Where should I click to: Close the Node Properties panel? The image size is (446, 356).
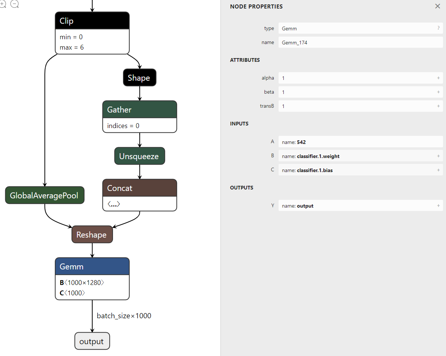(437, 6)
